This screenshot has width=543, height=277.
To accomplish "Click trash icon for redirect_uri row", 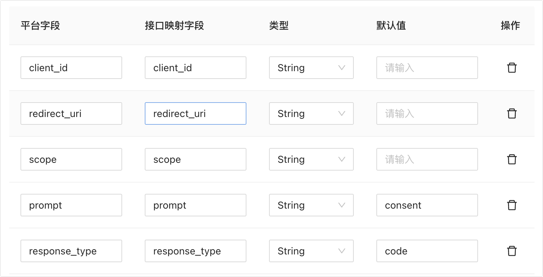I will click(512, 113).
